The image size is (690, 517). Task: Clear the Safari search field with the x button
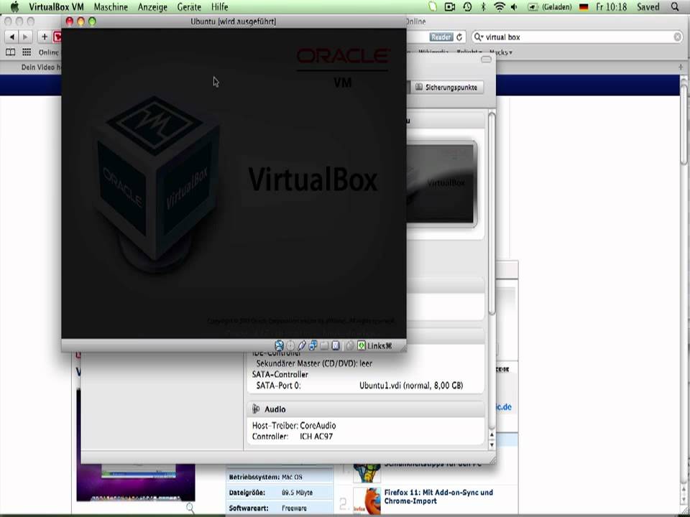point(678,37)
